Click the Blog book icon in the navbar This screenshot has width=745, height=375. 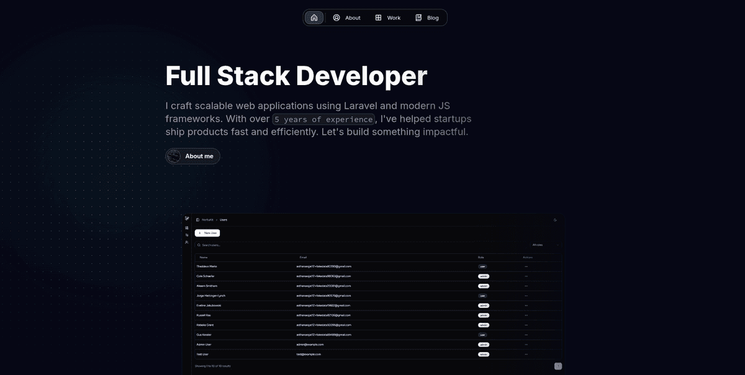pos(419,17)
